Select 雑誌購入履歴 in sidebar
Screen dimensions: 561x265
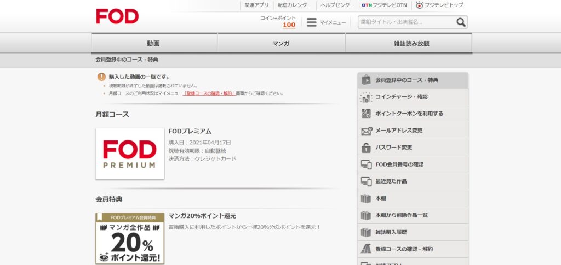(x=413, y=232)
